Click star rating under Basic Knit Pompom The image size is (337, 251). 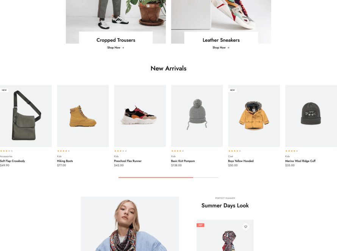pyautogui.click(x=178, y=151)
